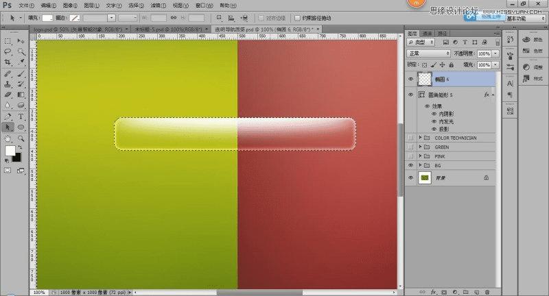Select the Eraser tool
Image resolution: width=549 pixels, height=296 pixels.
[8, 95]
